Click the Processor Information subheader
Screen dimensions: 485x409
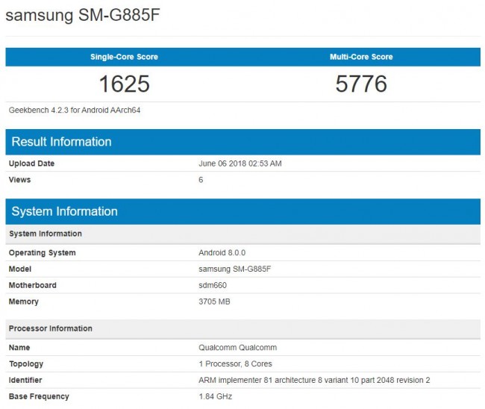[51, 328]
